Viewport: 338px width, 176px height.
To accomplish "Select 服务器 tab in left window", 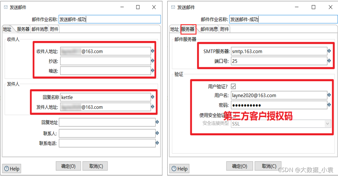I will pyautogui.click(x=23, y=29).
